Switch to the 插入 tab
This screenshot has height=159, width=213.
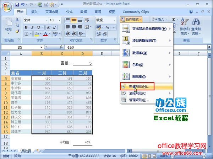click(x=34, y=12)
